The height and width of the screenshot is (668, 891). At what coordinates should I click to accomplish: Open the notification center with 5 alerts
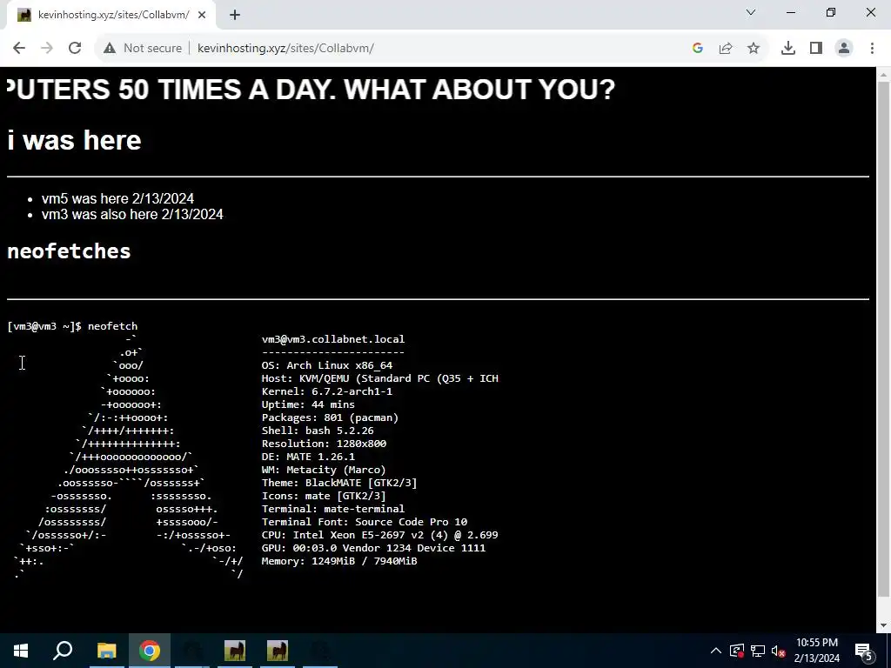coord(864,651)
